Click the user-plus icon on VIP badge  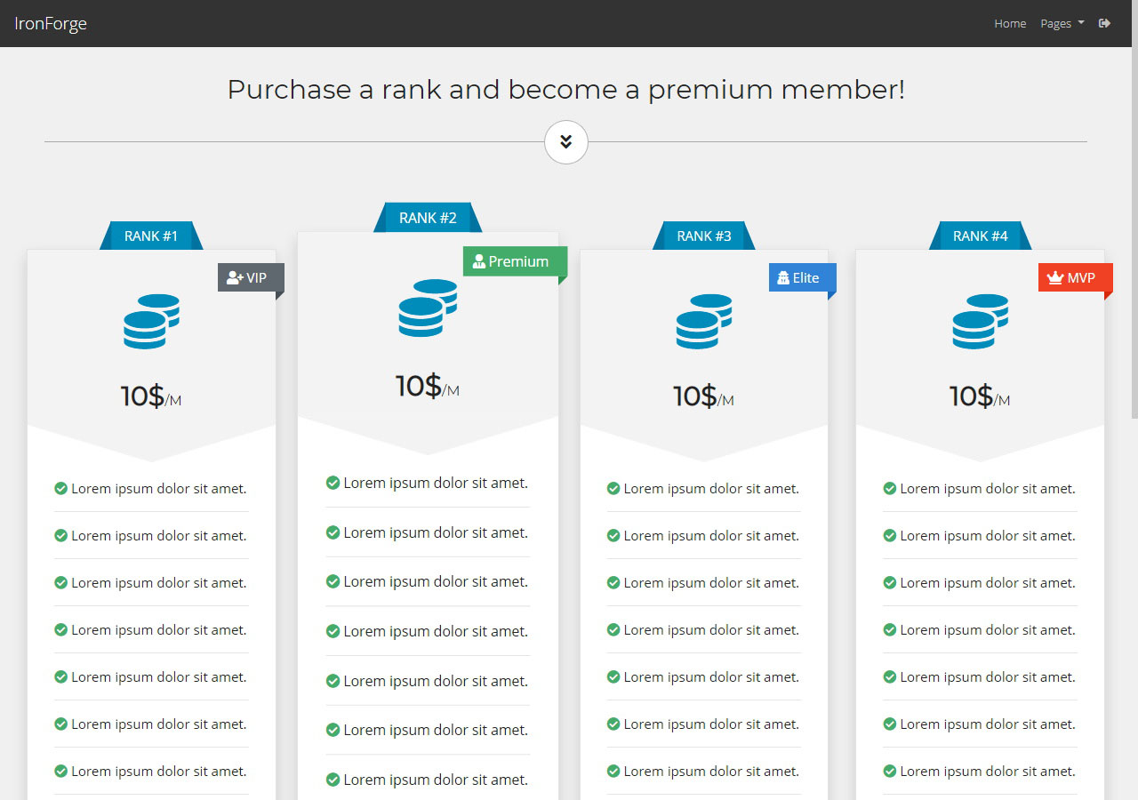click(x=235, y=278)
